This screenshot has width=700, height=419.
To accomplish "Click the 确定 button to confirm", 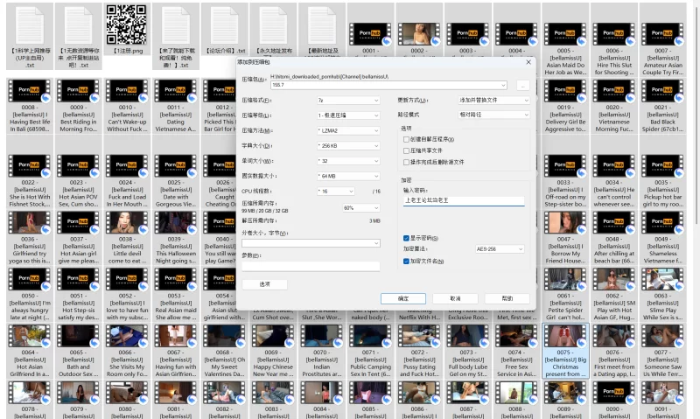I will (403, 298).
